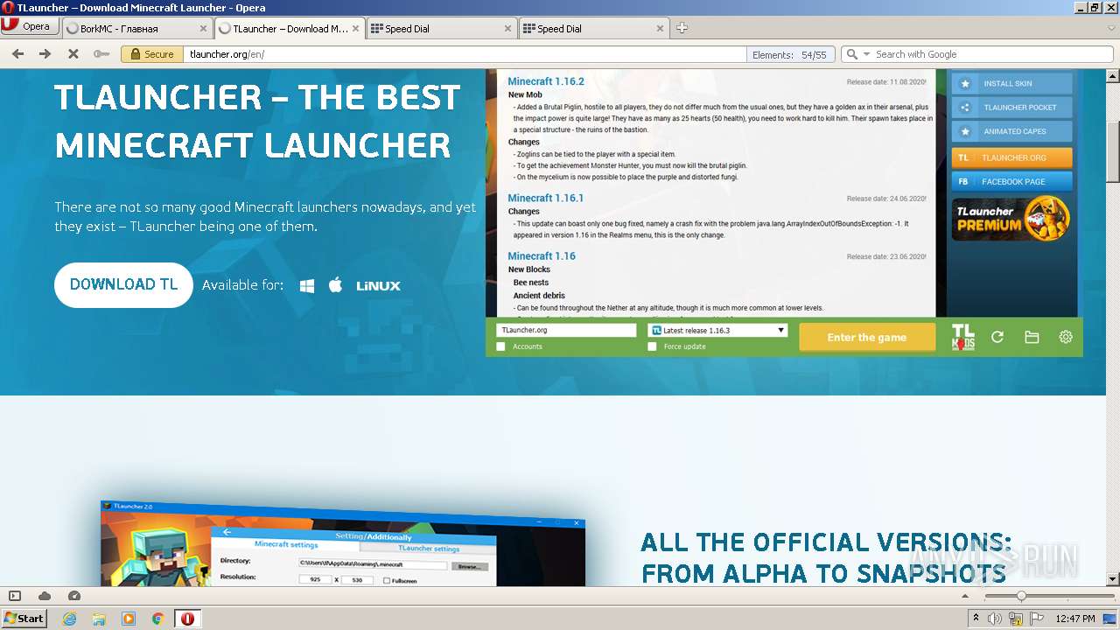
Task: Open the TLauncher settings screenshot thumbnail
Action: click(x=341, y=542)
